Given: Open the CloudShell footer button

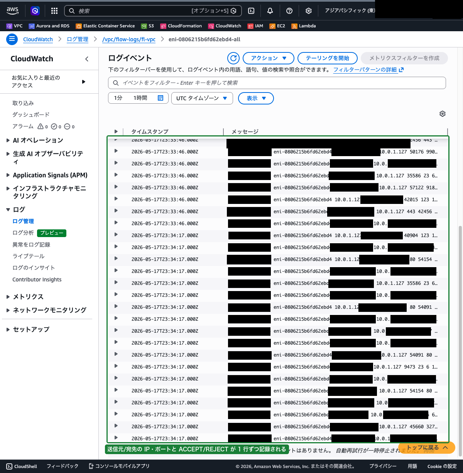Looking at the screenshot, I should pos(22,466).
